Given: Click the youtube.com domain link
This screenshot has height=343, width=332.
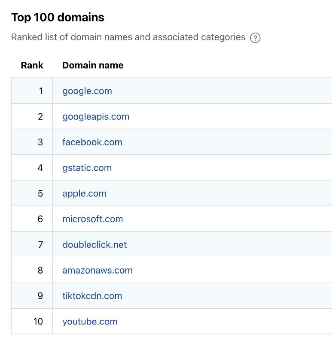Looking at the screenshot, I should (x=89, y=322).
